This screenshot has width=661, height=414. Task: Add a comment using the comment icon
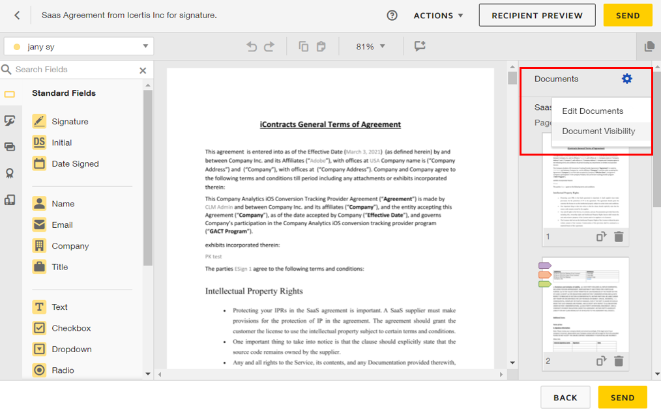click(419, 46)
